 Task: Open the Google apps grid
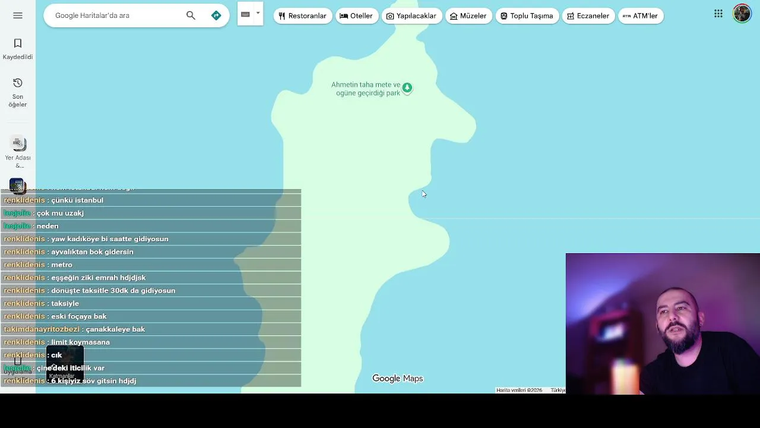[x=718, y=14]
